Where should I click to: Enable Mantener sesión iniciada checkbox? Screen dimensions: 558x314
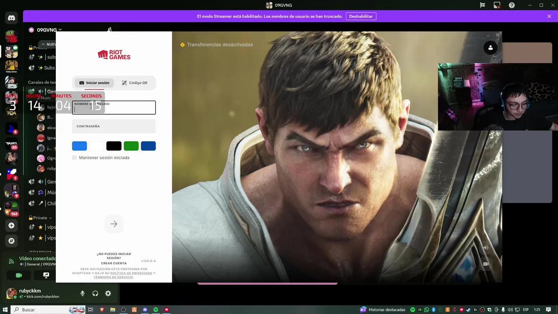point(75,157)
